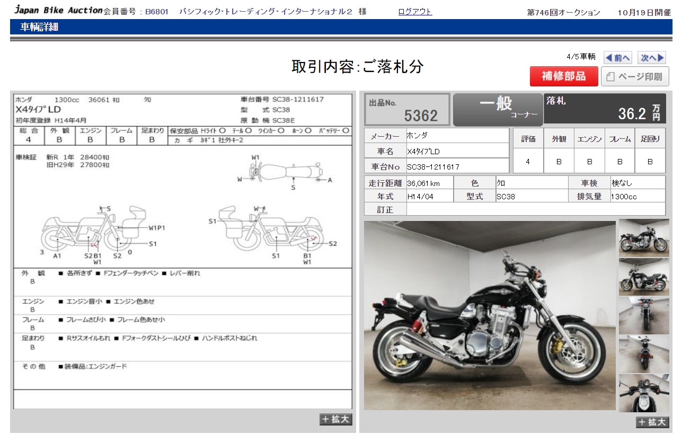Click the 4/5車輌 vehicle counter

pyautogui.click(x=581, y=57)
